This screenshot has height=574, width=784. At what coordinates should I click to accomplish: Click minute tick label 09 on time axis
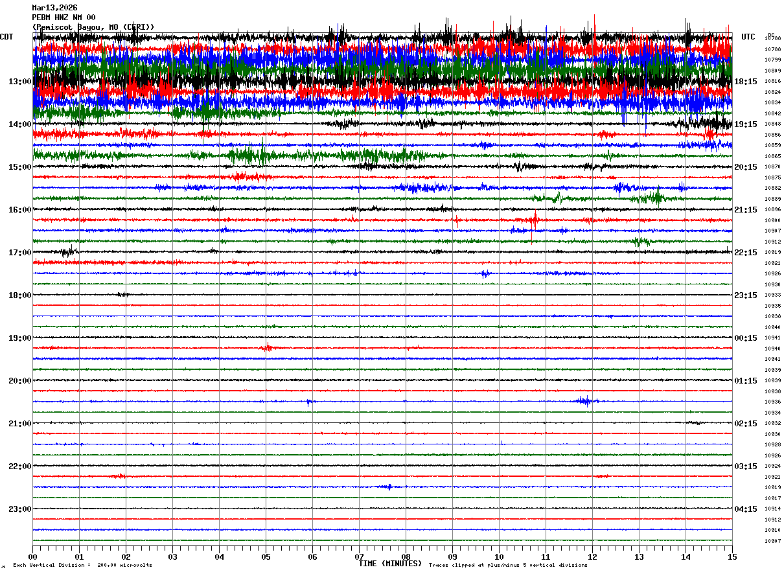[452, 557]
